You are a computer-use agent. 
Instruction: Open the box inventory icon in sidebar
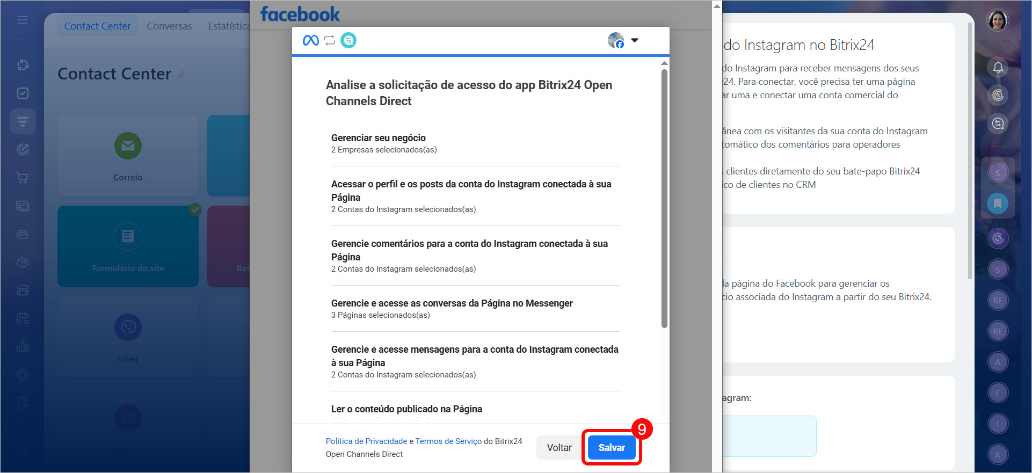[x=23, y=262]
